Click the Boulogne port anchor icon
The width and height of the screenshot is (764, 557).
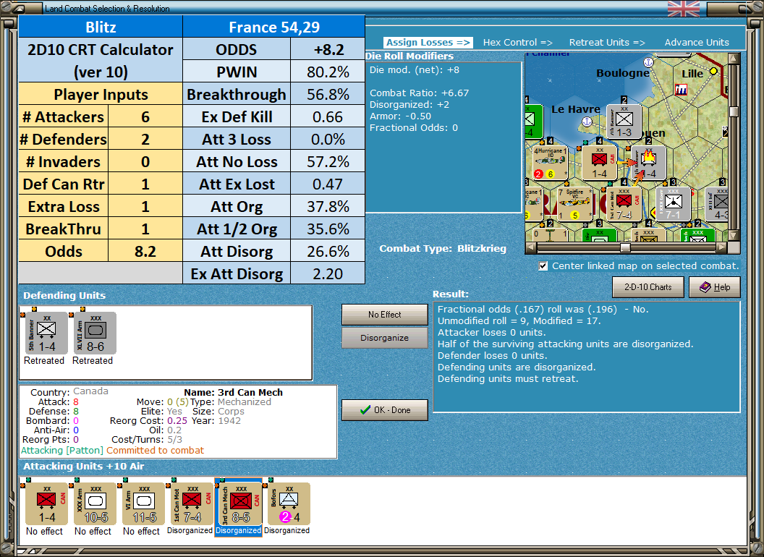pos(648,62)
